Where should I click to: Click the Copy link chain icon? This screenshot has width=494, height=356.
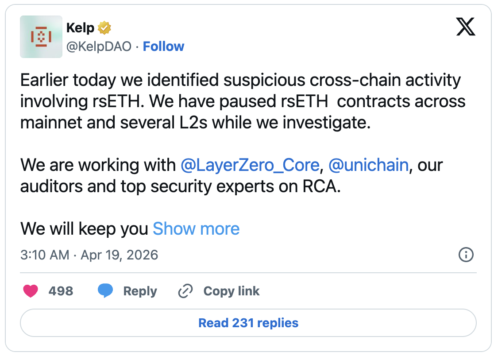185,291
